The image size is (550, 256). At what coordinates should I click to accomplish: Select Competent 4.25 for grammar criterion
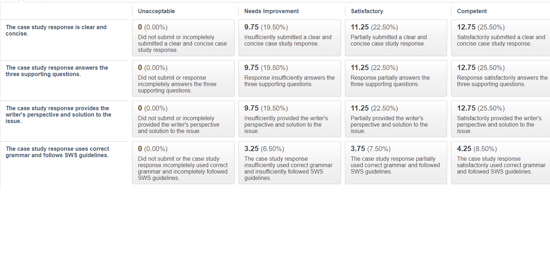tap(501, 162)
